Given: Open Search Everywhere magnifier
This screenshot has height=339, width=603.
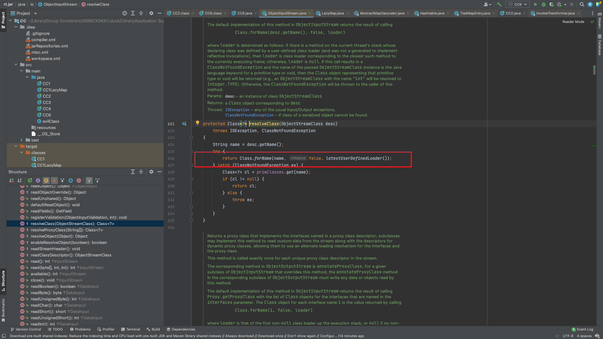Looking at the screenshot, I should 582,4.
